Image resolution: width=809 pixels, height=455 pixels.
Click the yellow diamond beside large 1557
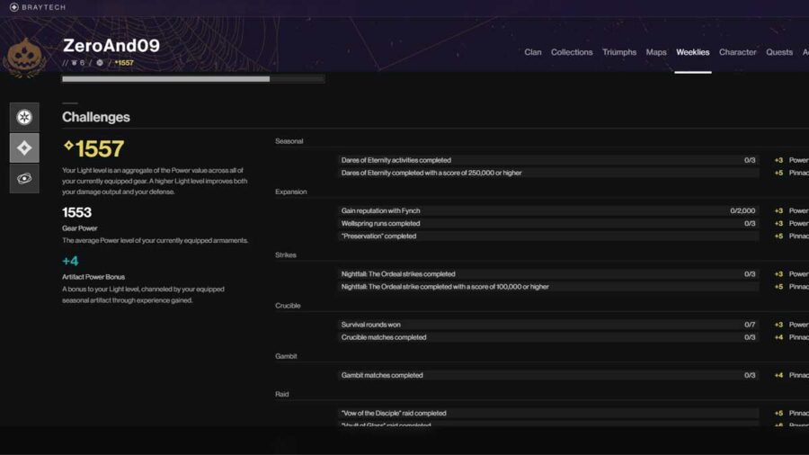pos(68,147)
